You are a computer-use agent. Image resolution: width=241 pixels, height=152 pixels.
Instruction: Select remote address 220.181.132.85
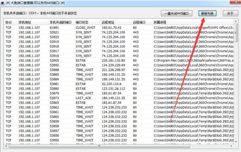pyautogui.click(x=113, y=60)
